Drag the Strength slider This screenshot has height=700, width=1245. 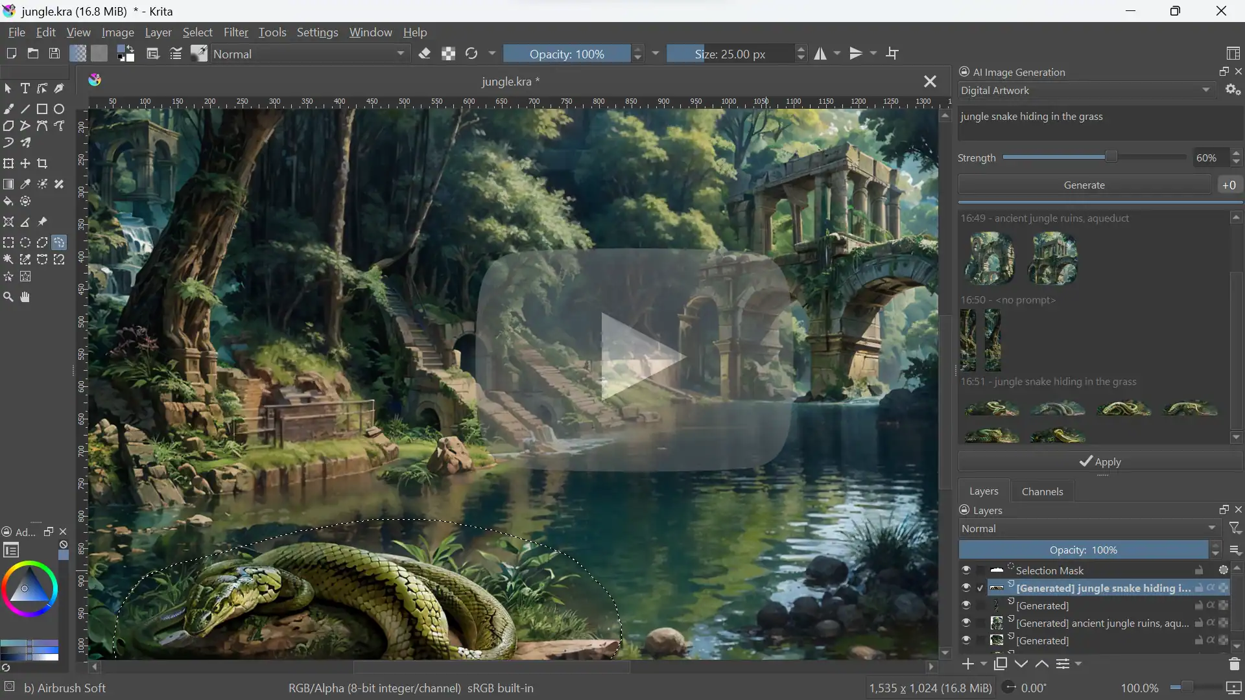coord(1103,157)
